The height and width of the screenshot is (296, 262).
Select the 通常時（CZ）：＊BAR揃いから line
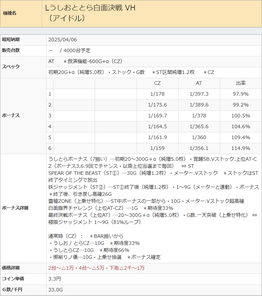click(86, 236)
